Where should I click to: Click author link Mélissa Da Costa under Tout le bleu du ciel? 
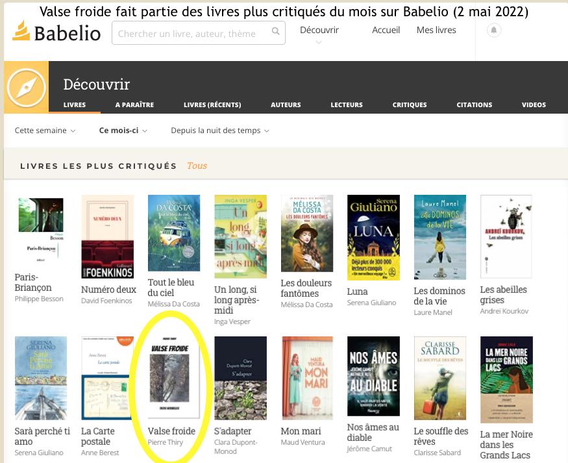[173, 304]
